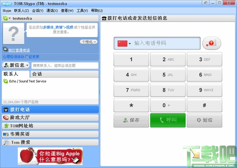Open the TOM网址站 panel
The image size is (237, 168).
[x=50, y=126]
